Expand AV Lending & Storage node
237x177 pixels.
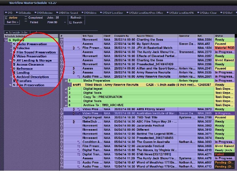click(x=11, y=60)
